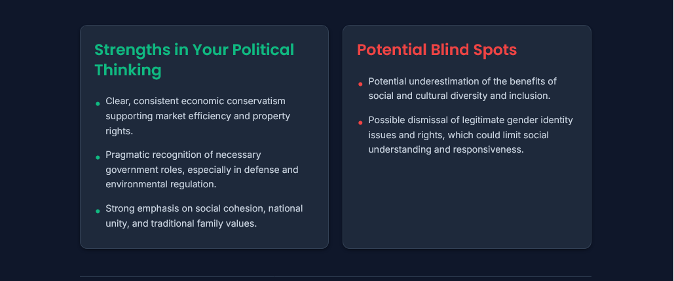Click the words "traditional family values"
This screenshot has height=281, width=674.
(x=202, y=224)
